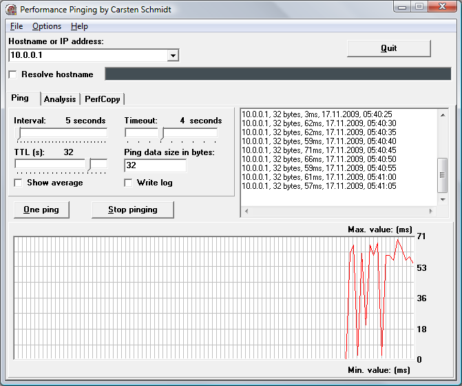
Task: Send a single ping with One ping
Action: (41, 210)
